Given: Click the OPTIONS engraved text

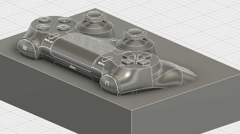Looking at the screenshot, I should [49, 41].
